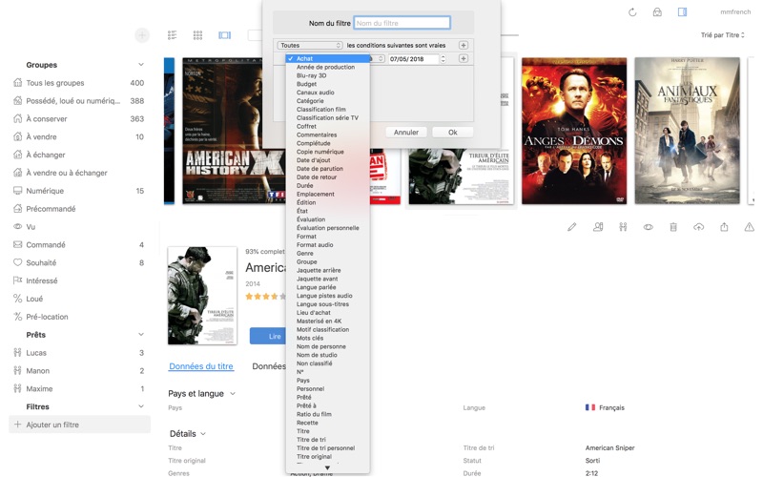Viewport: 763px width, 477px height.
Task: Collapse Pays et langue section
Action: (233, 393)
